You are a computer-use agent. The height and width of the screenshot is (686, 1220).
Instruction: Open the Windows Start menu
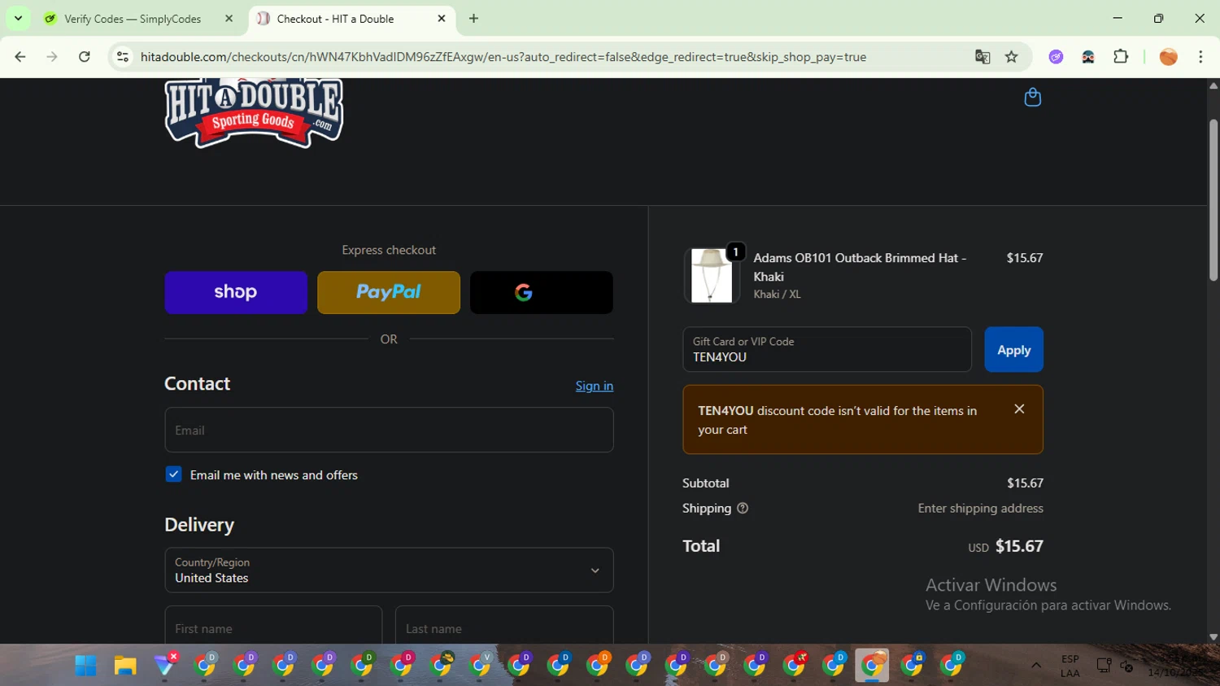point(86,666)
